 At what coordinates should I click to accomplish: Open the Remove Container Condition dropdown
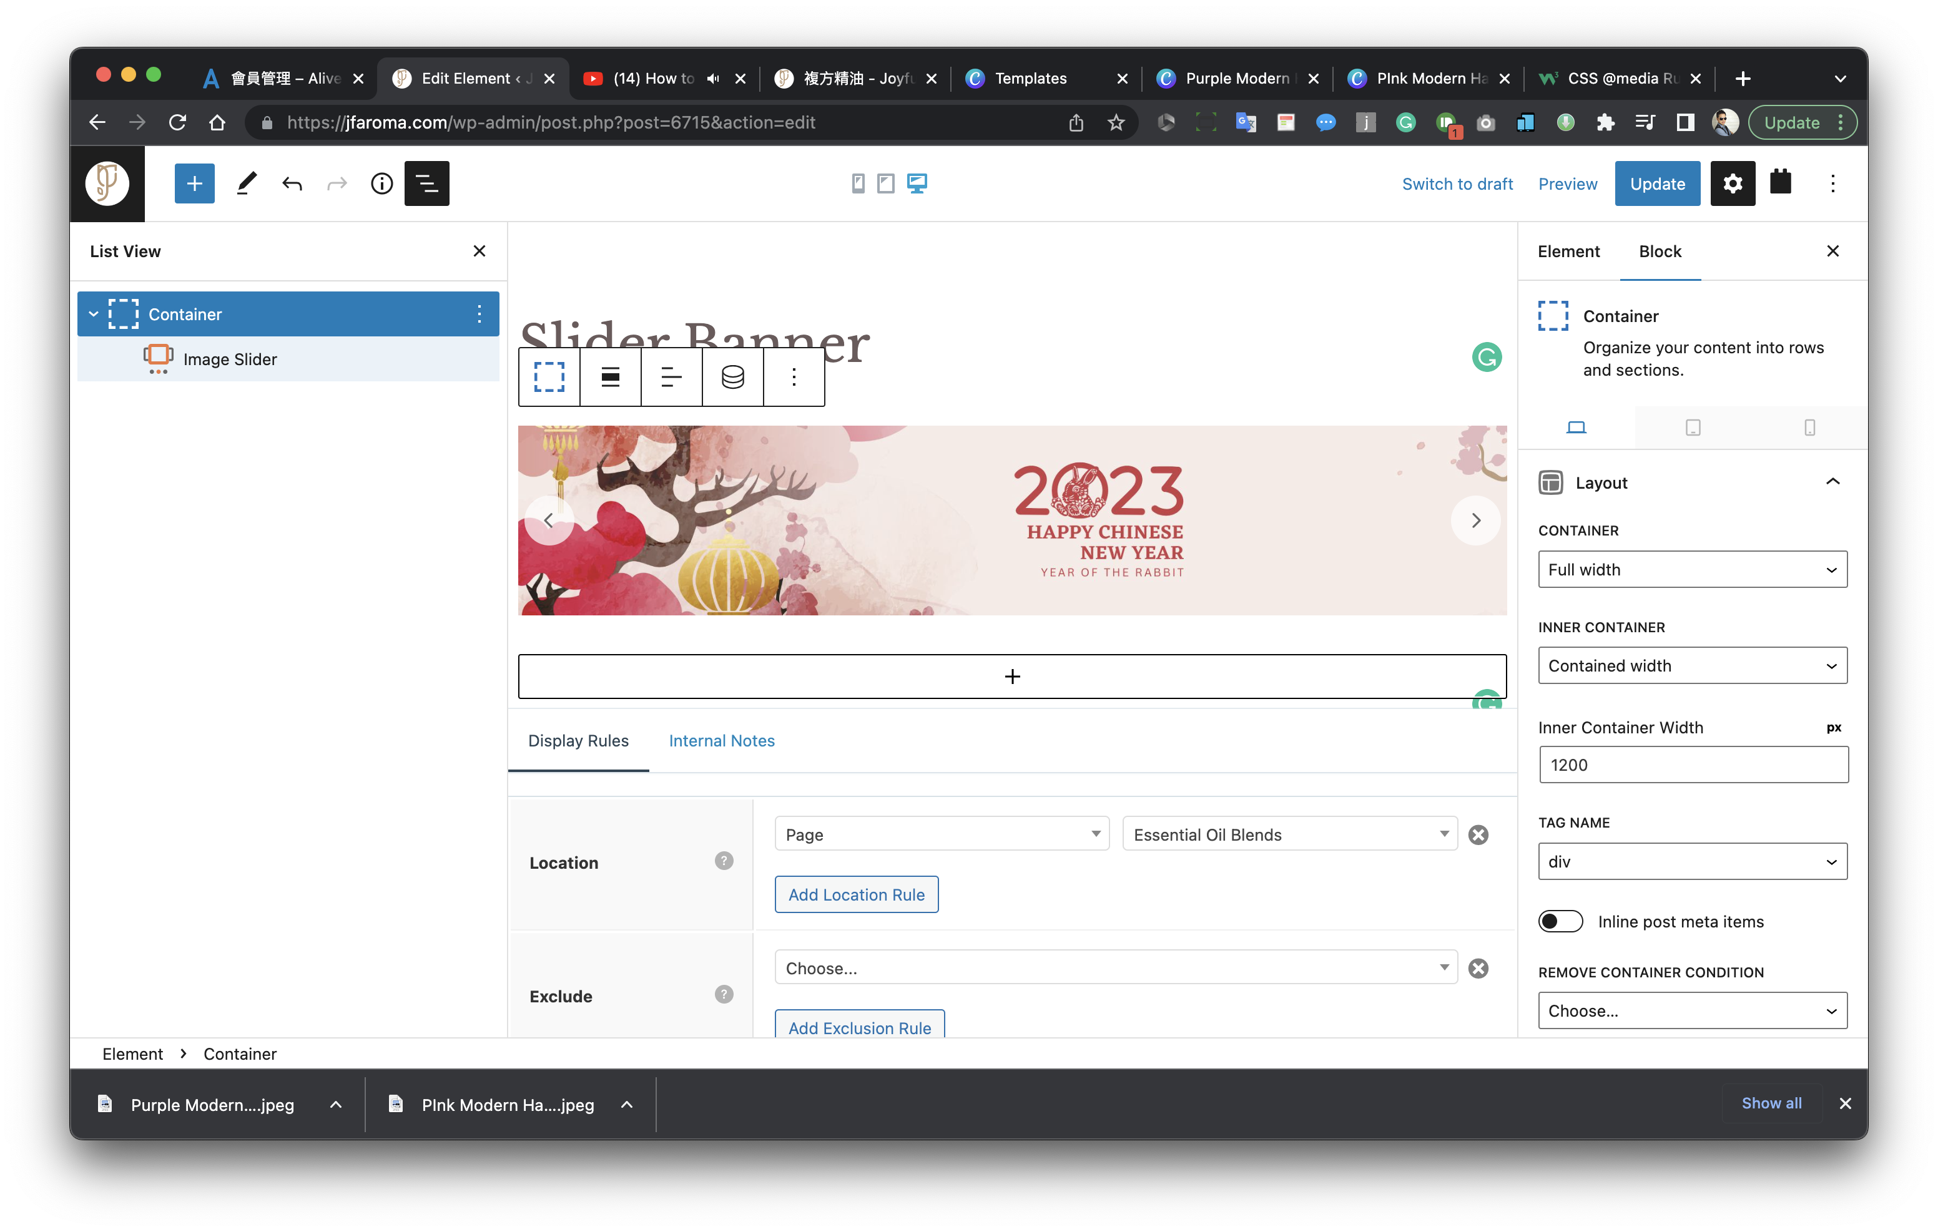[x=1691, y=1010]
